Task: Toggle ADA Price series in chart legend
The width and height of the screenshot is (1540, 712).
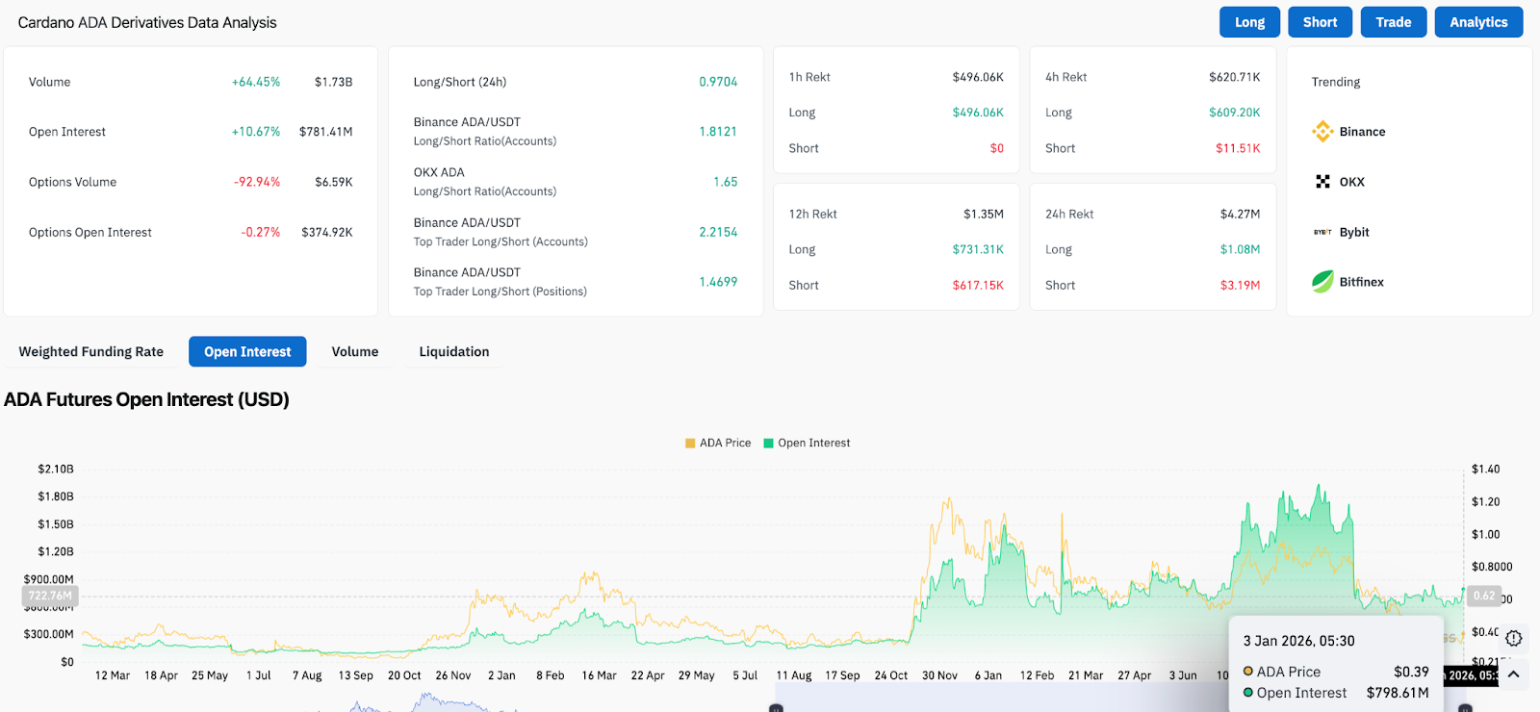Action: click(x=718, y=444)
